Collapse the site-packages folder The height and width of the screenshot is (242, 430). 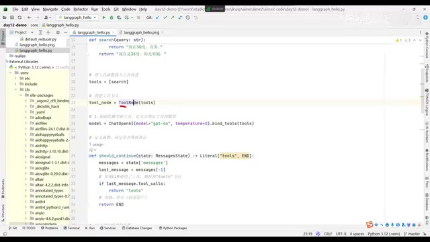pos(21,95)
